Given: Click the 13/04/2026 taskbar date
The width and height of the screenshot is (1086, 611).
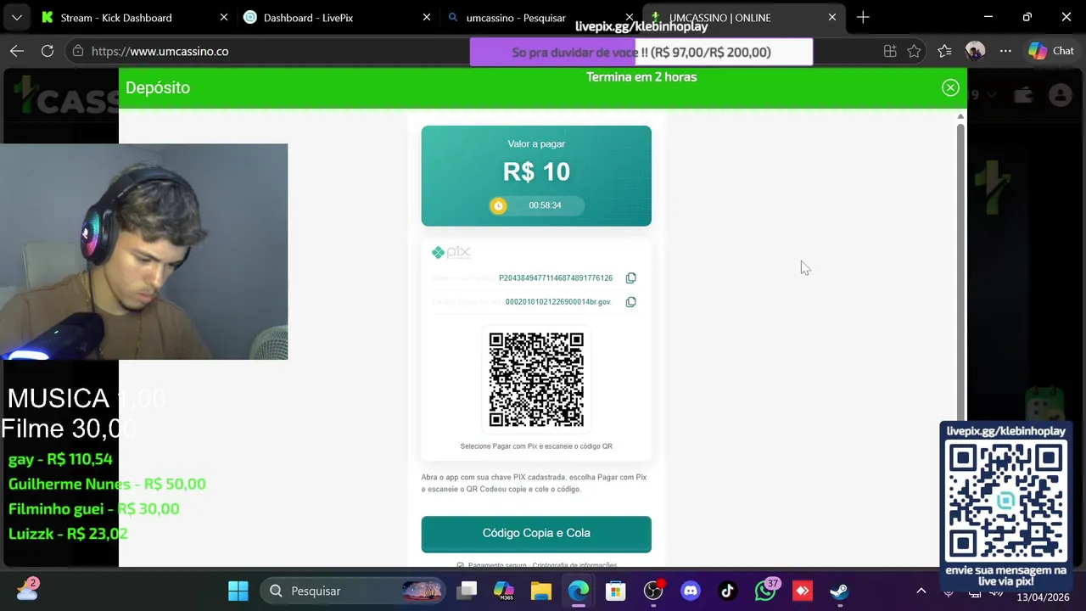Looking at the screenshot, I should pyautogui.click(x=1043, y=597).
